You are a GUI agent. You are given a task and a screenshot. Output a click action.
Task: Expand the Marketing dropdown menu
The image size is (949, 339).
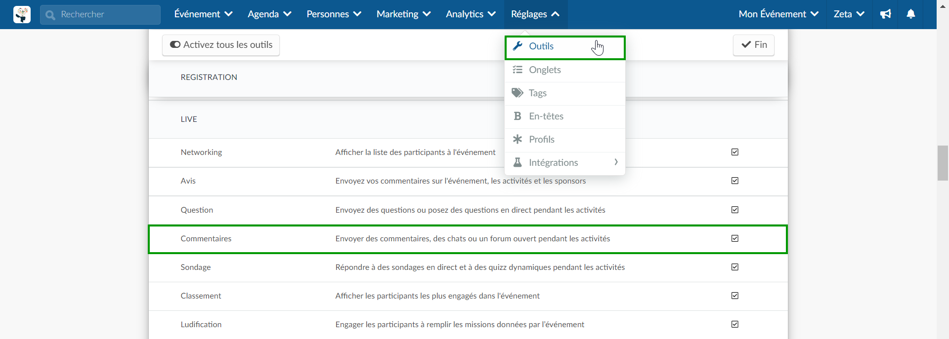click(x=403, y=14)
